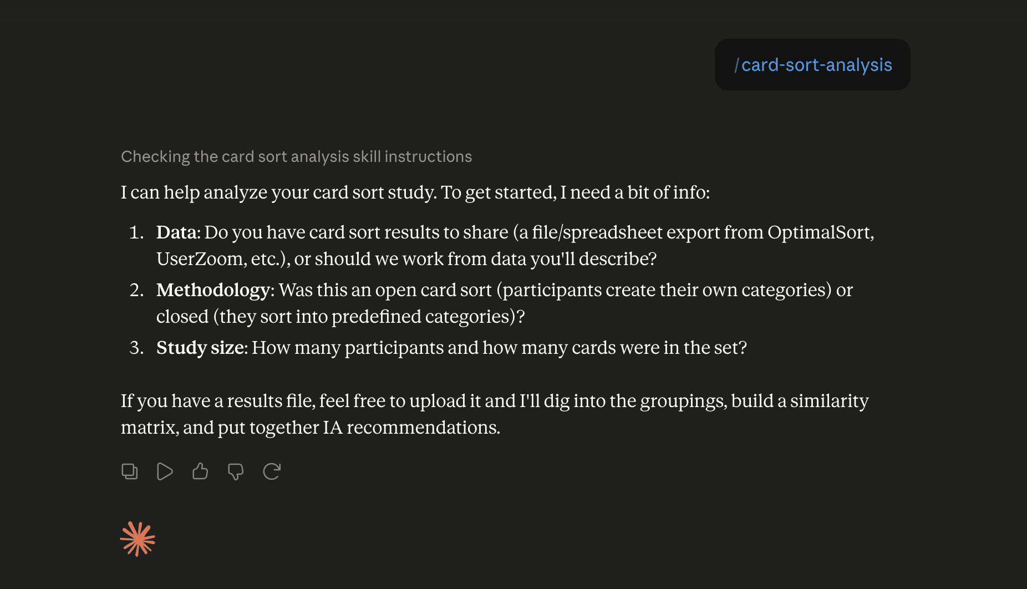1027x589 pixels.
Task: Click the intro sentence about card sort study
Action: (x=415, y=192)
